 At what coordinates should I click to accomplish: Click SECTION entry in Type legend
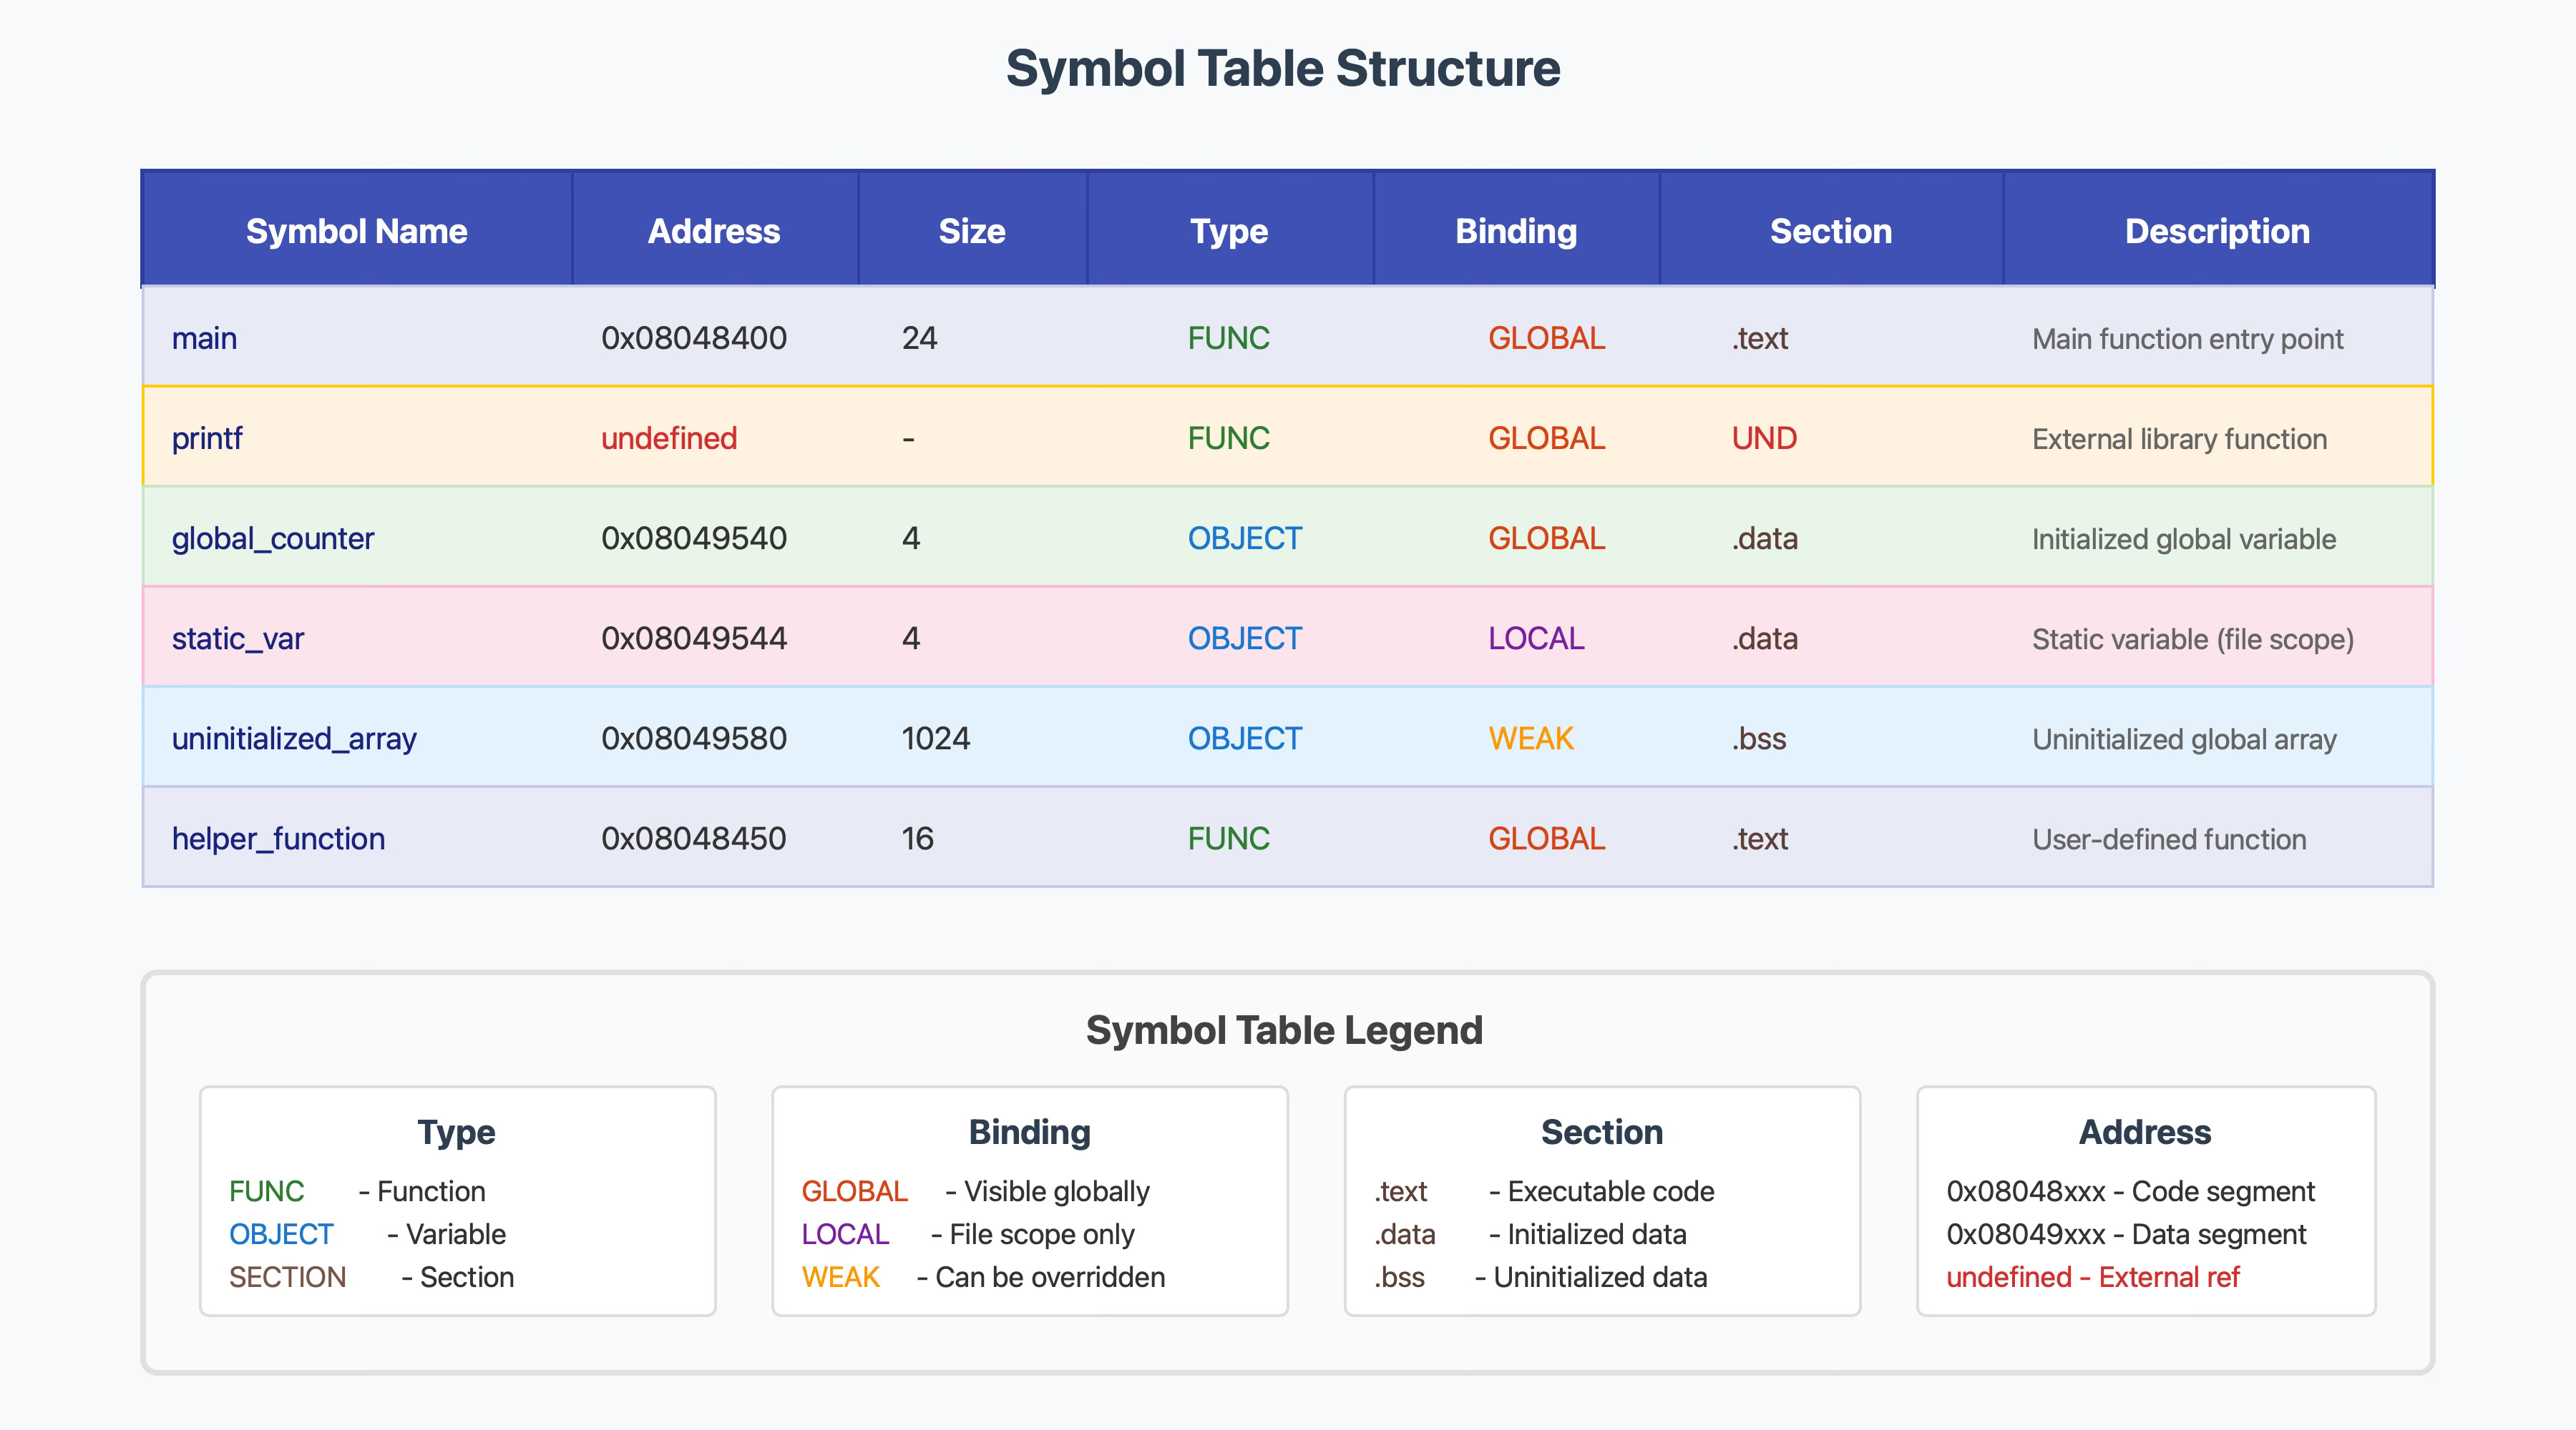[287, 1277]
